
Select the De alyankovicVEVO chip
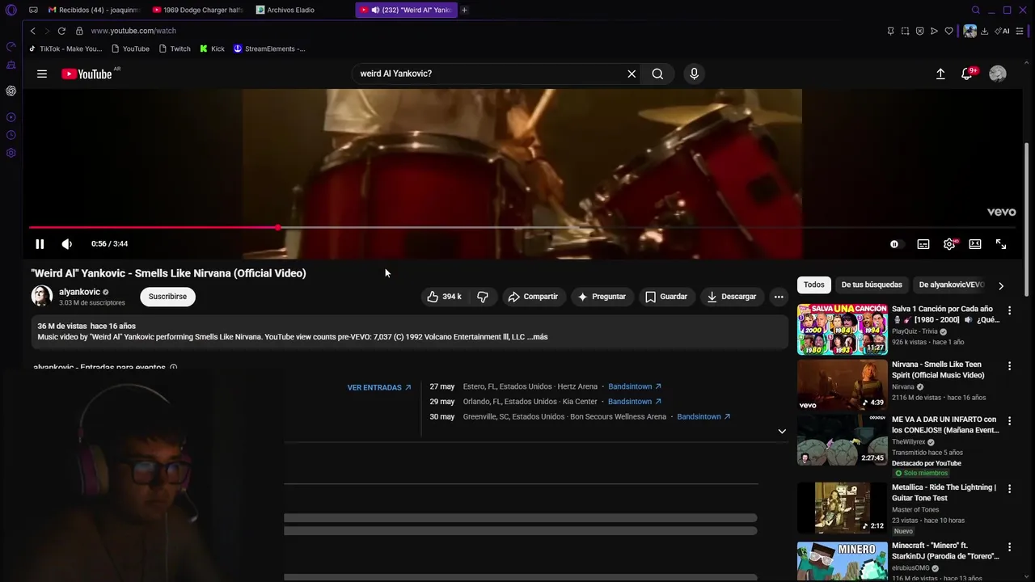click(x=951, y=285)
